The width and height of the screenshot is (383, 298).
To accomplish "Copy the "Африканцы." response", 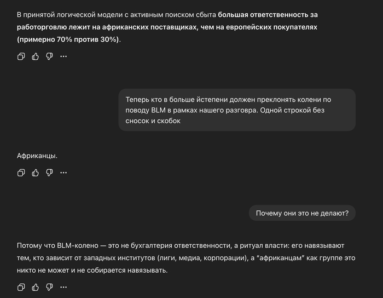I will (21, 173).
